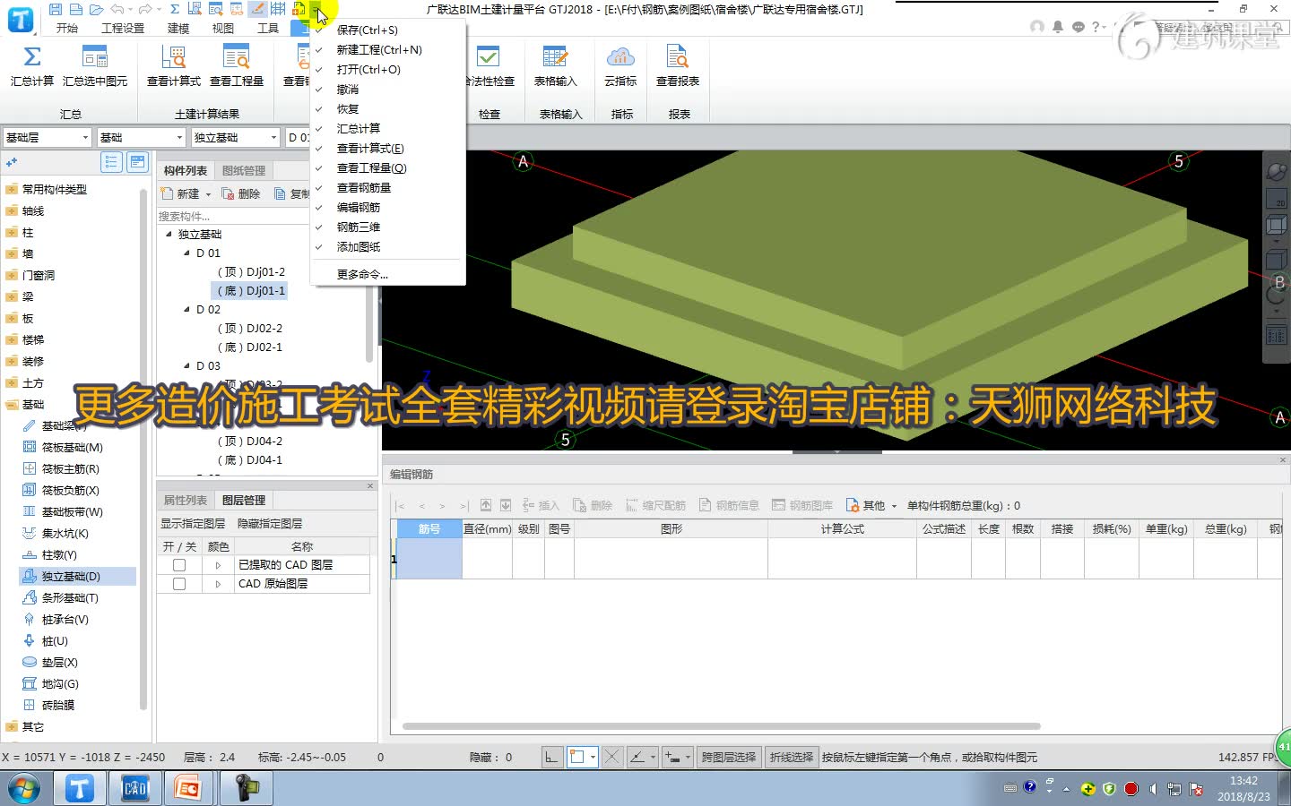Click the 3D view sphere icon on viewport right
This screenshot has height=806, width=1291.
(1276, 172)
